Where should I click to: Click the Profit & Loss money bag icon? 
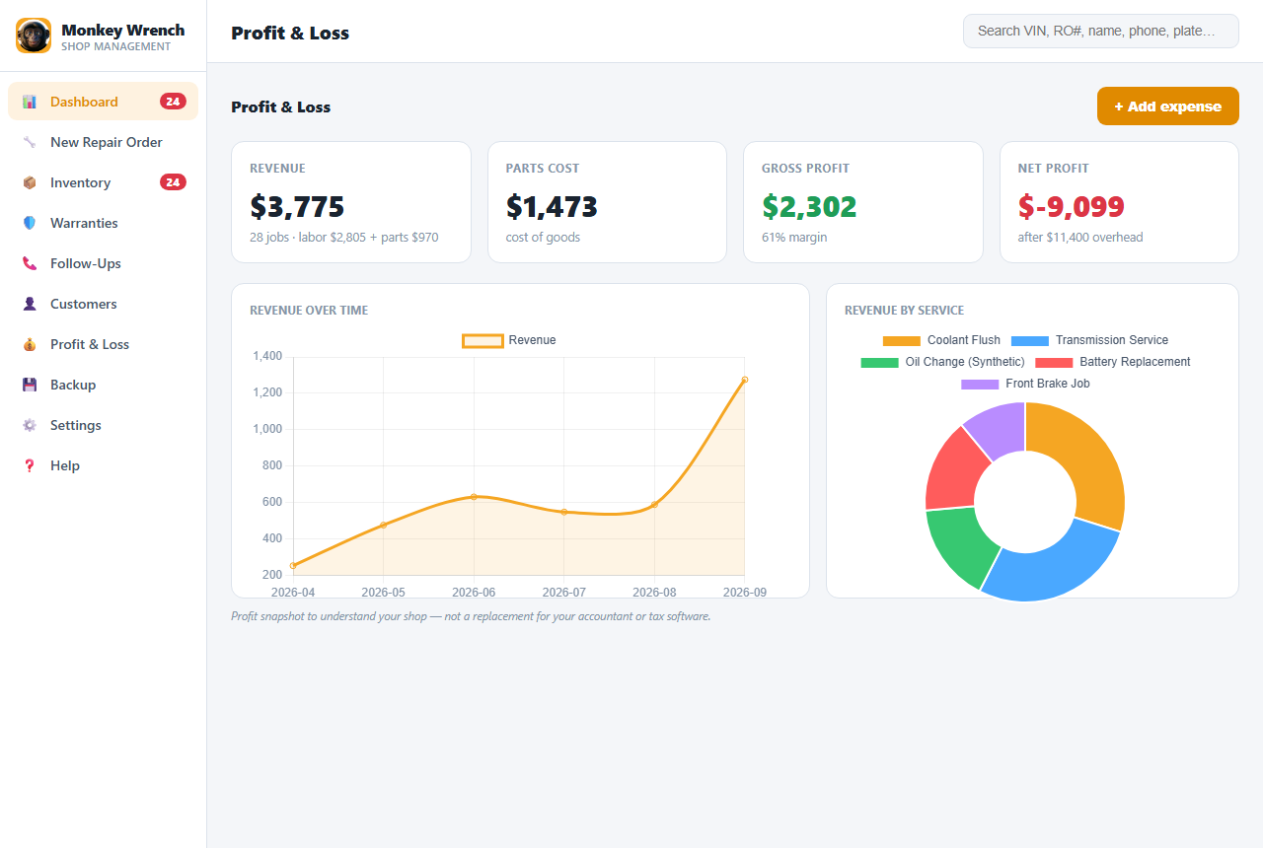[x=30, y=344]
